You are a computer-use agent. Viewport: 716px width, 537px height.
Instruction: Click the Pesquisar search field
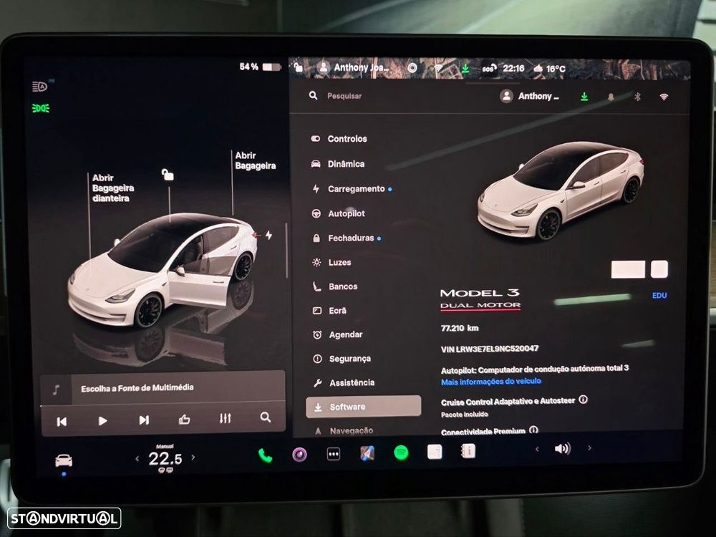pos(344,96)
